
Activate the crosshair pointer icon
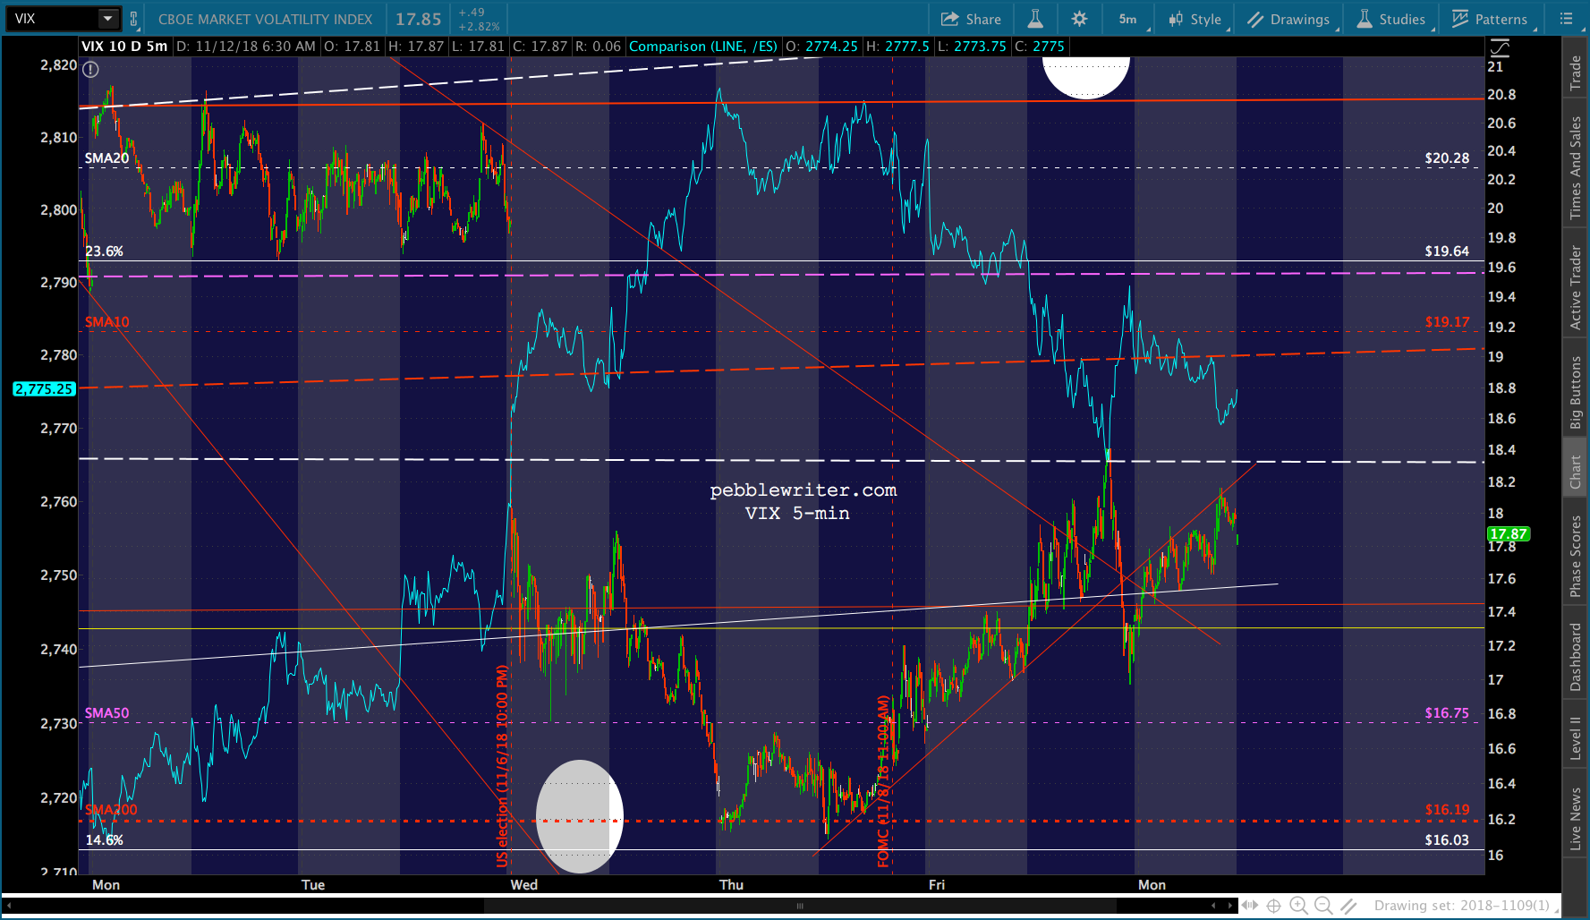pyautogui.click(x=1273, y=906)
